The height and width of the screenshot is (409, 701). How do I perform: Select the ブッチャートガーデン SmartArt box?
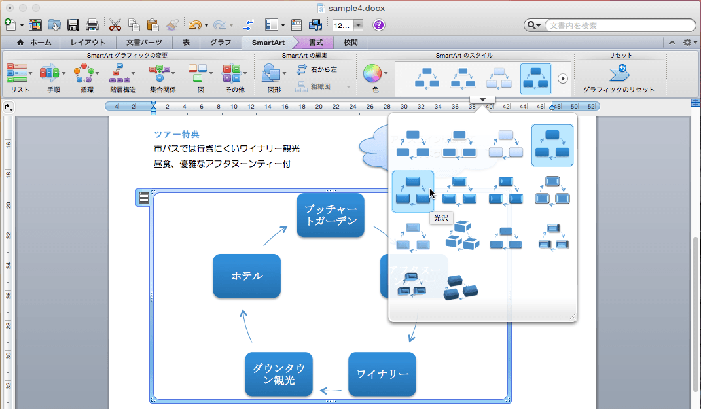click(331, 215)
